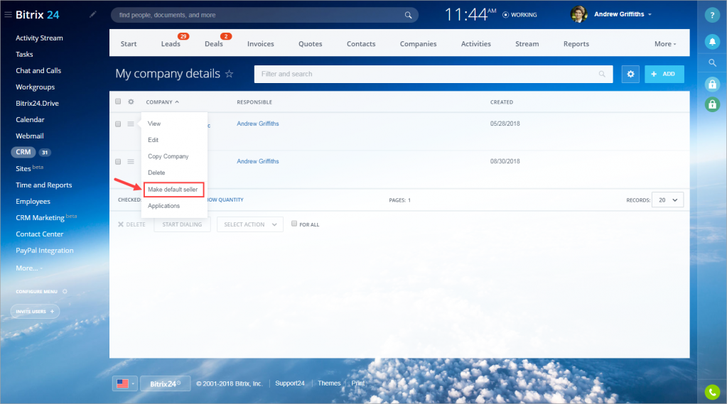The height and width of the screenshot is (404, 727).
Task: Click the green lock icon in the right sidebar
Action: click(x=712, y=104)
